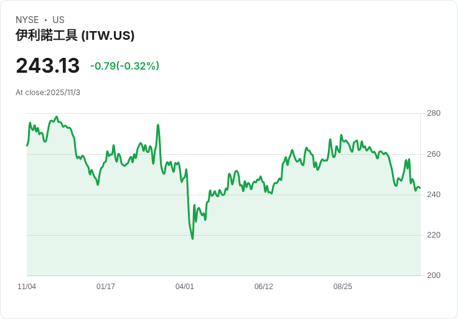
Task: Click the chart line's final endpoint
Action: (420, 188)
